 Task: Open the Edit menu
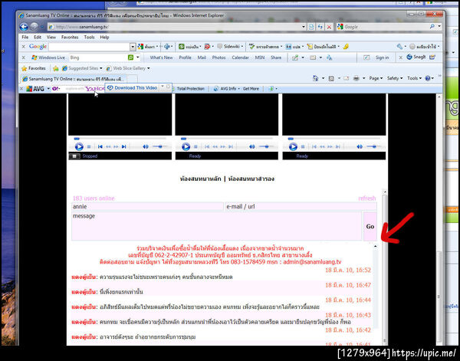[x=38, y=38]
